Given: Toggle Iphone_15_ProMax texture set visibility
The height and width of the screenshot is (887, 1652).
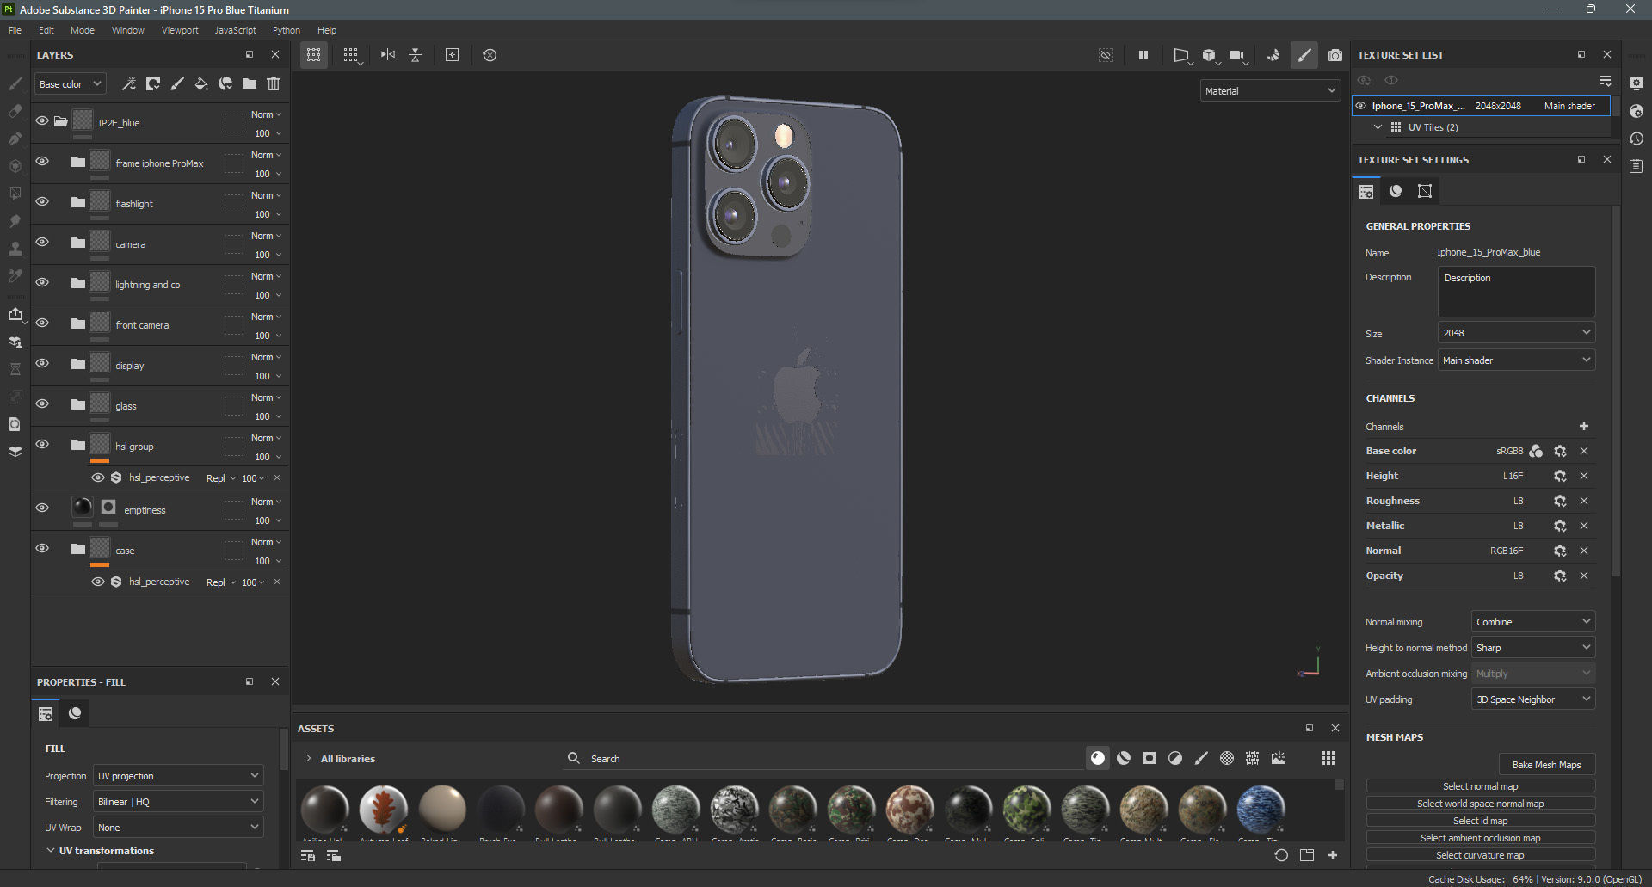Looking at the screenshot, I should point(1361,106).
